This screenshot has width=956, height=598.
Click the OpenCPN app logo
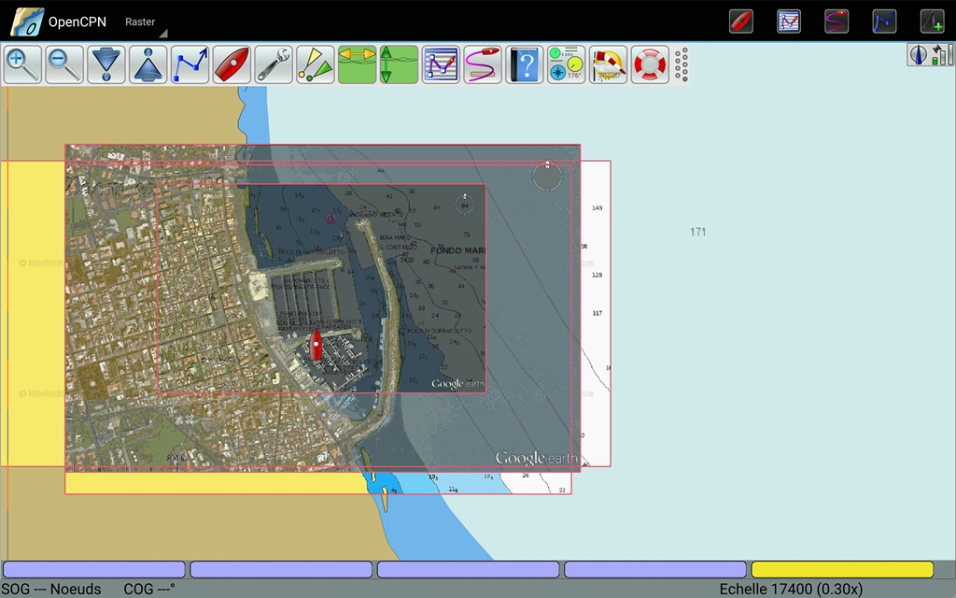click(x=27, y=21)
